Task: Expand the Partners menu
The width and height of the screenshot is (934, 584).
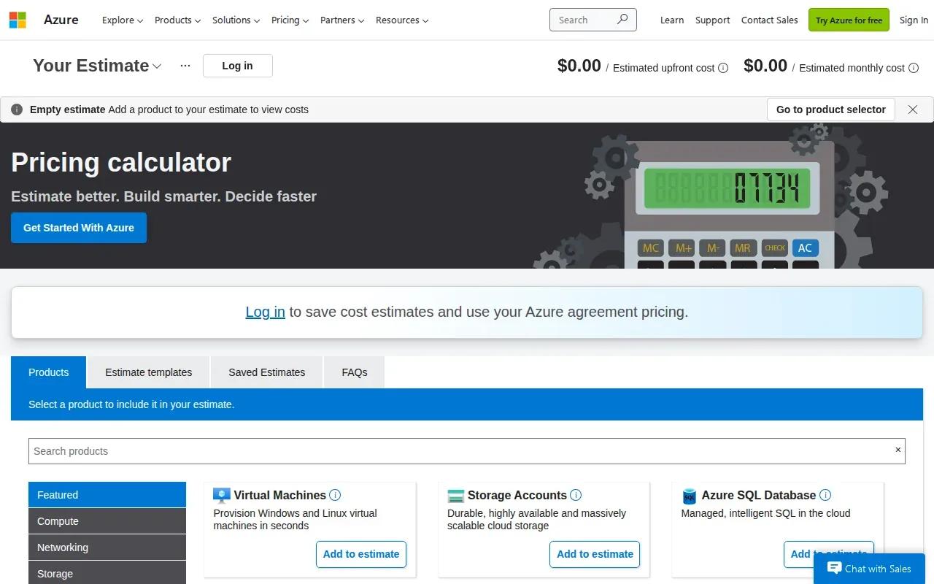Action: click(342, 20)
